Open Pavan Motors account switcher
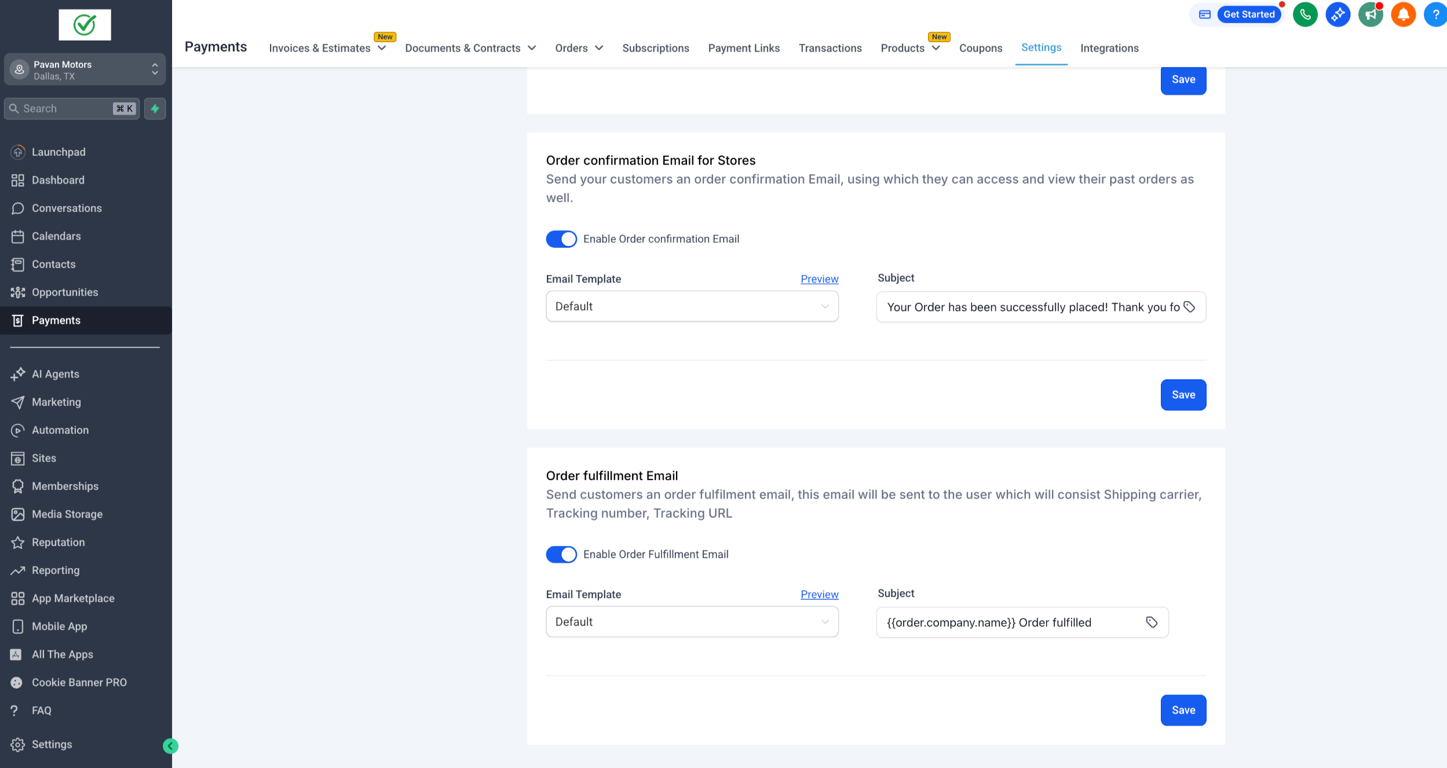The height and width of the screenshot is (768, 1447). pyautogui.click(x=85, y=70)
